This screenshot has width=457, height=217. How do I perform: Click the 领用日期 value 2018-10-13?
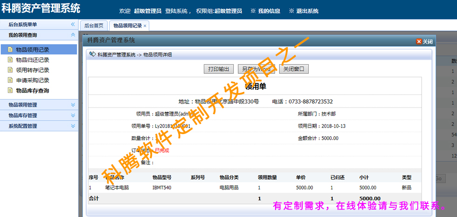pos(333,126)
